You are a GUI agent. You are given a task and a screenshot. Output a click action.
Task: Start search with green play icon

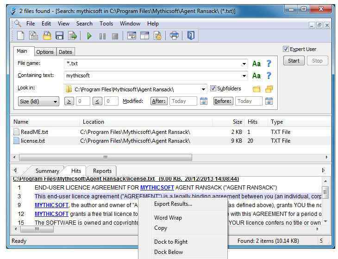pyautogui.click(x=89, y=36)
